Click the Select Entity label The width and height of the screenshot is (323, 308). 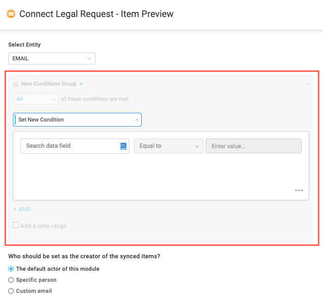(24, 45)
